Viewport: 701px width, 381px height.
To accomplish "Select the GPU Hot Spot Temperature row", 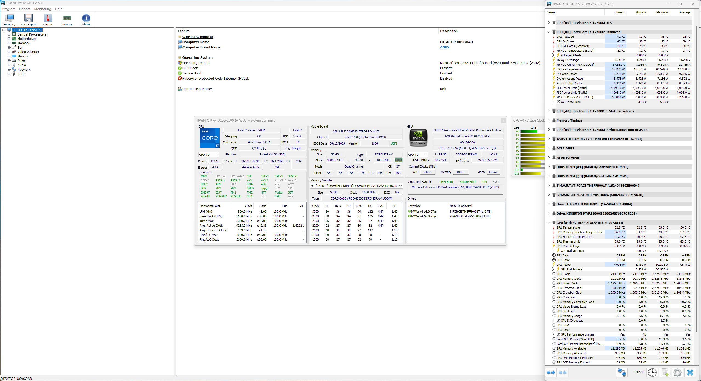I will tap(622, 237).
